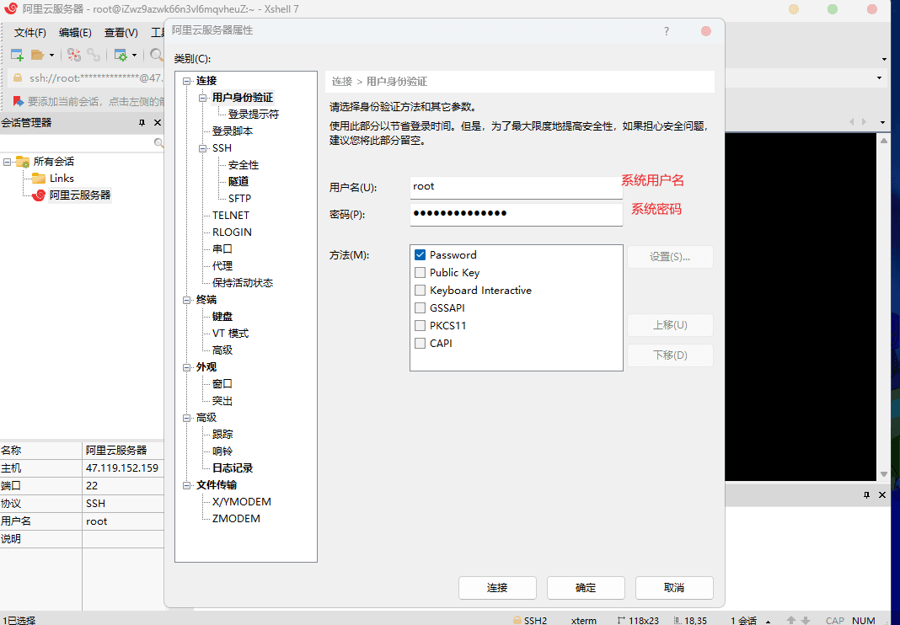Collapse the 所有会话 tree in session manager
The image size is (900, 625).
point(7,162)
